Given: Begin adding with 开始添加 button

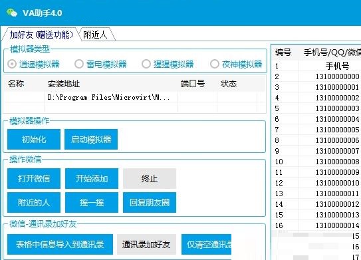Looking at the screenshot, I should [92, 178].
